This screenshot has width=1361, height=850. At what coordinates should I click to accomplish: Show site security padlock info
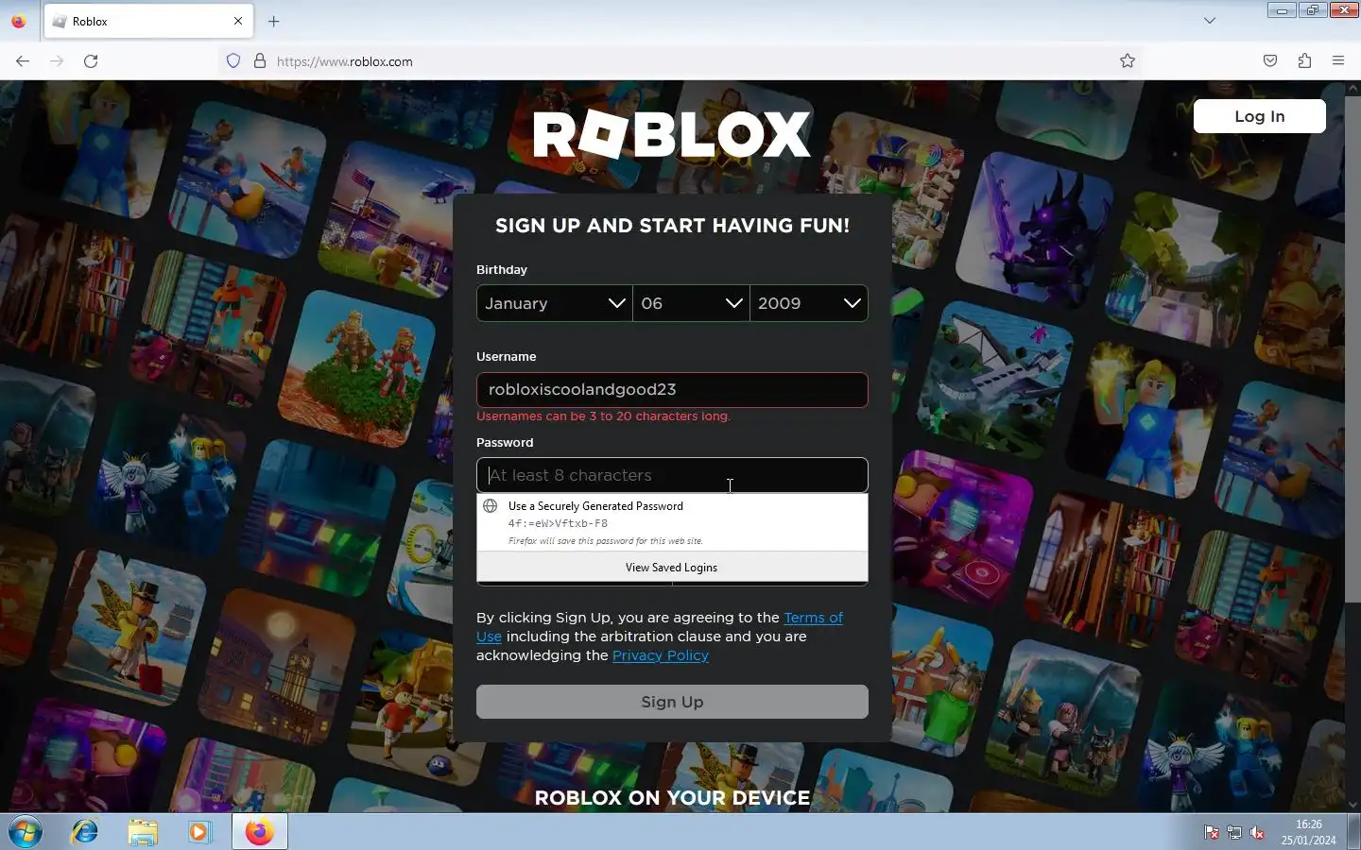(260, 61)
